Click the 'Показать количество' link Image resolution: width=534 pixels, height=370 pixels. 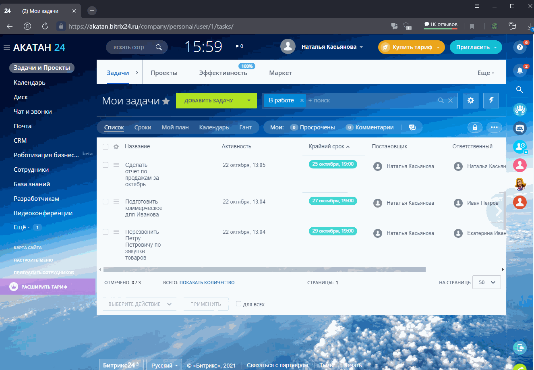(x=207, y=283)
